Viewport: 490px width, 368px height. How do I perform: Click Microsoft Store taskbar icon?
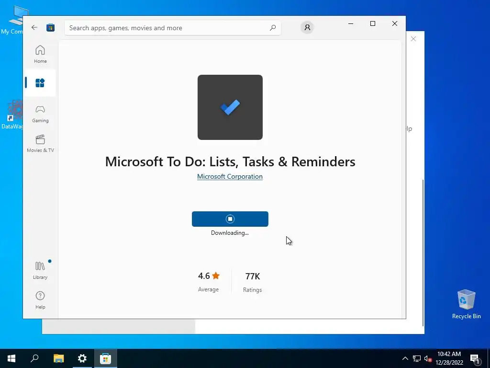coord(106,358)
